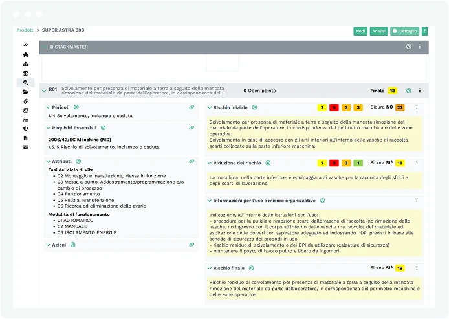Viewport: 449px width, 319px height.
Task: Open the STACKMASTER bar three-dot menu
Action: [x=420, y=47]
